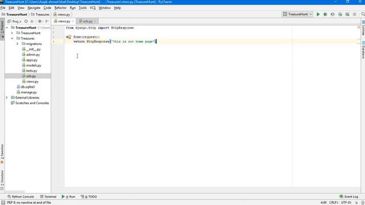
Task: Click the intention lightbulb in the gutter
Action: [70, 36]
